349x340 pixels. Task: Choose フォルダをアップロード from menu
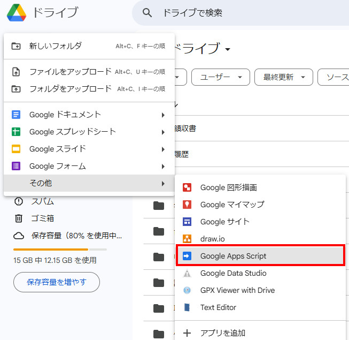coord(89,89)
